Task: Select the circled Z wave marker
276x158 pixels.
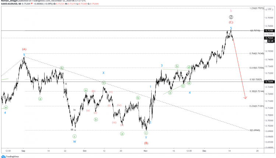Action: click(231, 17)
